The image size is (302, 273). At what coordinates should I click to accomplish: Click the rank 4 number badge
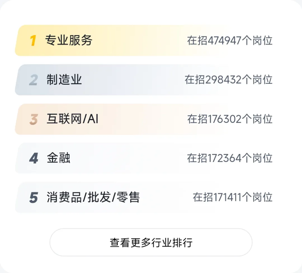click(x=34, y=158)
